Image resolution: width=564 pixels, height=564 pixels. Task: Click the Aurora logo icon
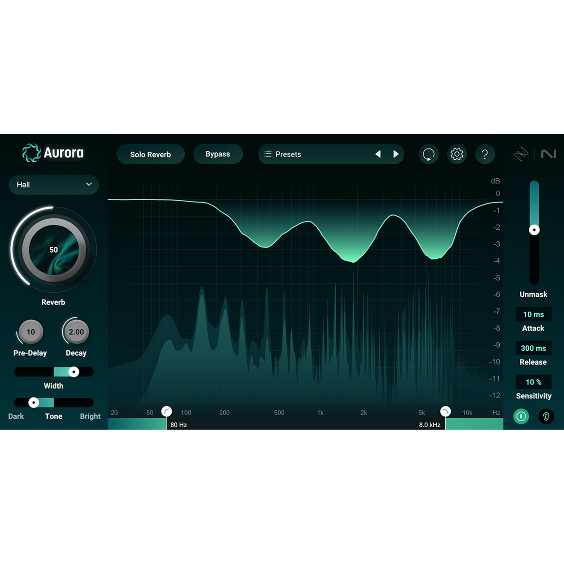pos(31,153)
